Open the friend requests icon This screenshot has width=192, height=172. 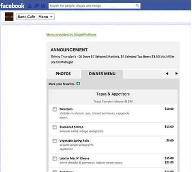(x=30, y=6)
